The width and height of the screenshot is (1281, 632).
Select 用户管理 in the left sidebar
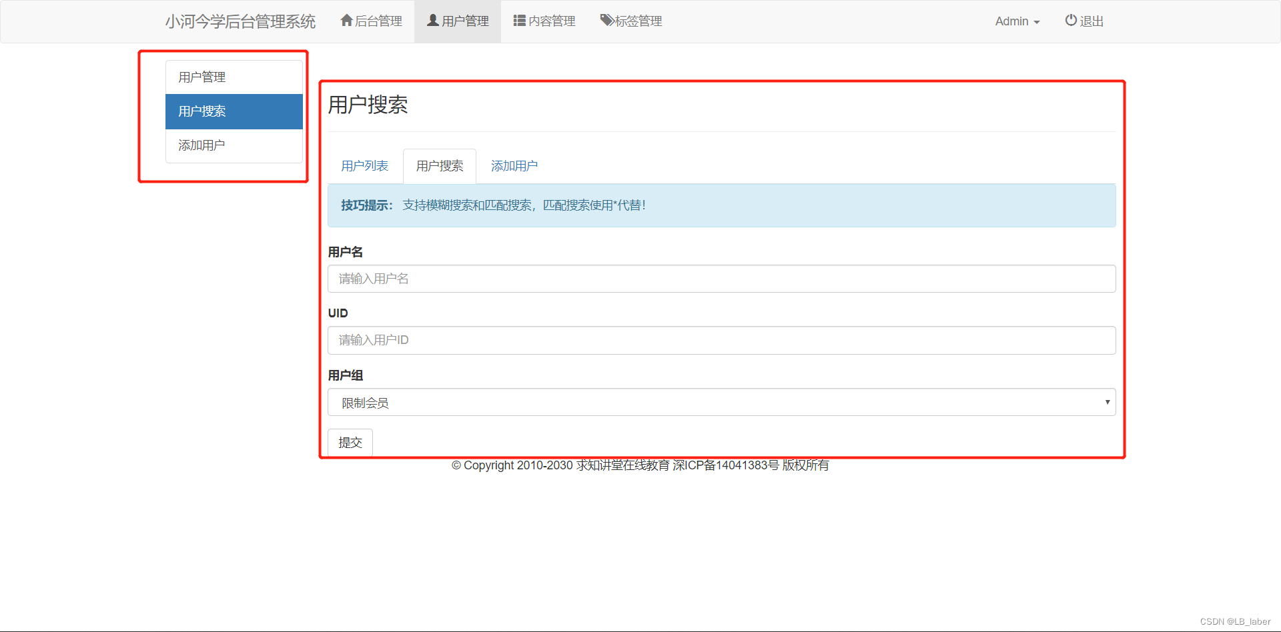coord(234,77)
